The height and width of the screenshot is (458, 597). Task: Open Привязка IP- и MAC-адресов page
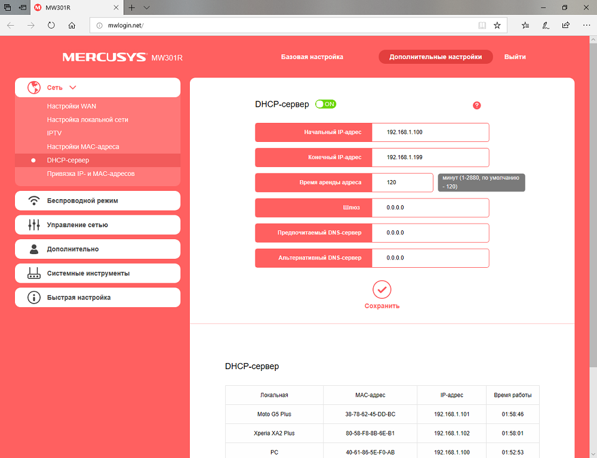click(91, 174)
